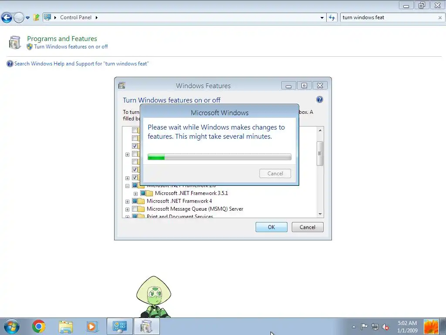
Task: Select Microsoft Message Queue (MSMQ) Server row text
Action: (x=195, y=209)
